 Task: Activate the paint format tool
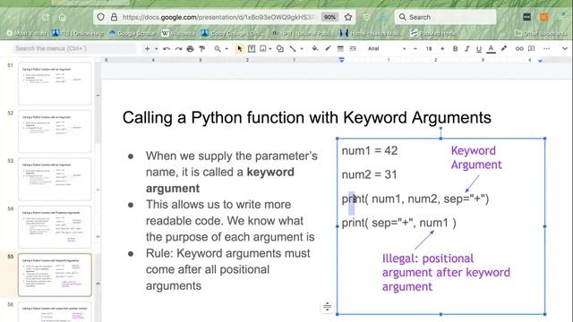(201, 48)
